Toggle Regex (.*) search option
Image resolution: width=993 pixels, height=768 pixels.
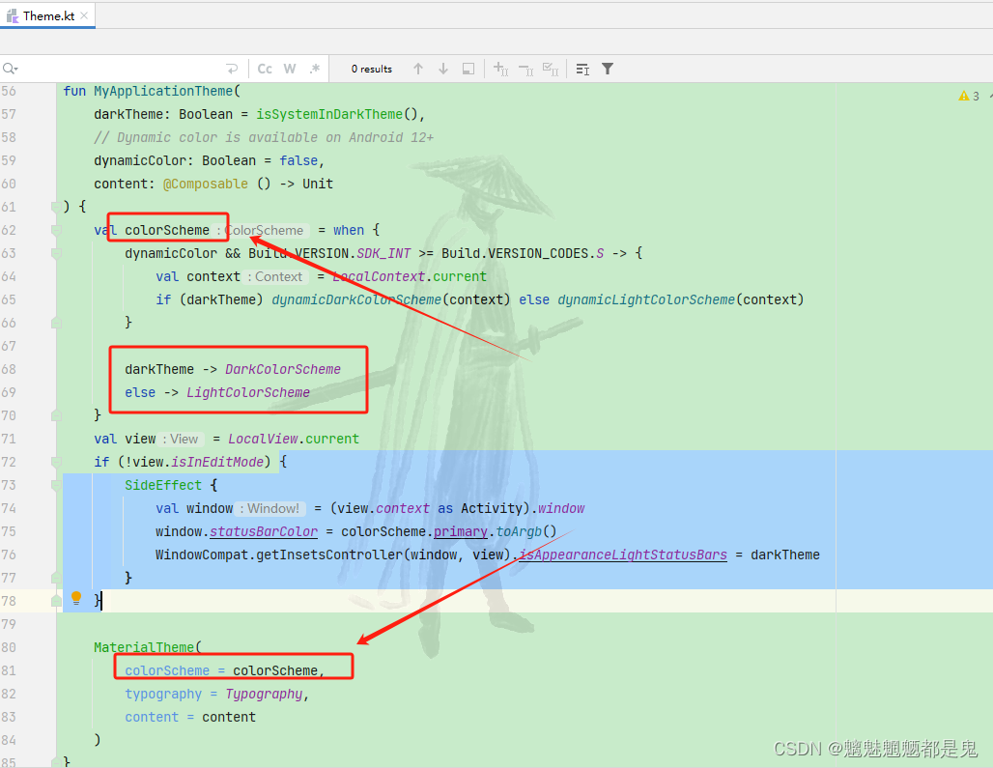point(314,69)
